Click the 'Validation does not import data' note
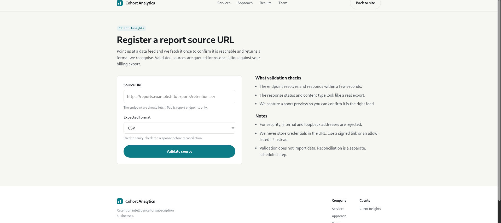The height and width of the screenshot is (223, 501). click(x=313, y=151)
